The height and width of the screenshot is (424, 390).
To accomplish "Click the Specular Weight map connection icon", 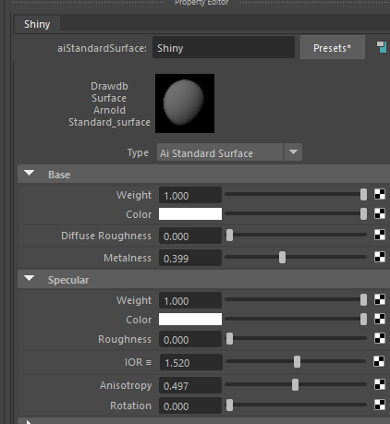I will coord(380,299).
